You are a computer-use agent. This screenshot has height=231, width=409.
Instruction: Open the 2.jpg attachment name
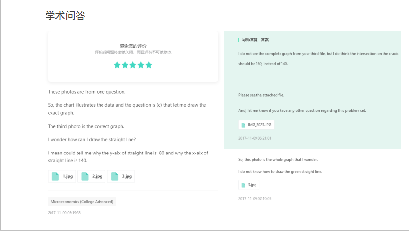pos(97,176)
